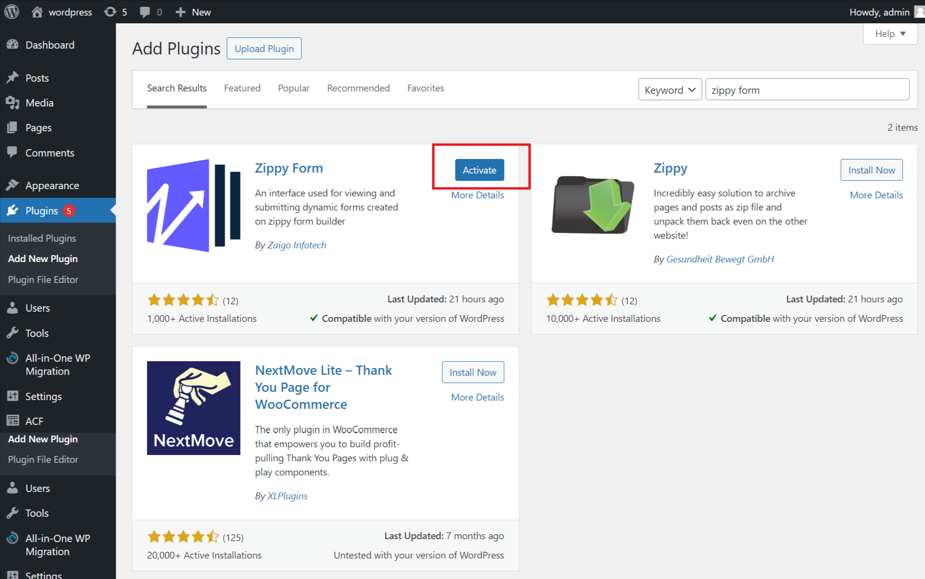Install the NextMove Lite plugin
Screen dimensions: 925x579
[x=472, y=372]
